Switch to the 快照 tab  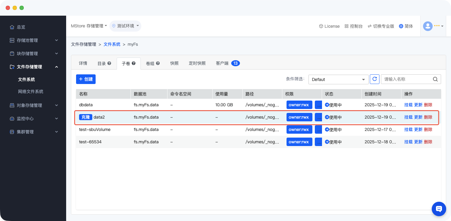174,63
